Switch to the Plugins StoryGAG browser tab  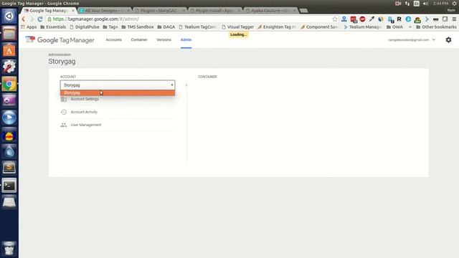click(x=160, y=11)
